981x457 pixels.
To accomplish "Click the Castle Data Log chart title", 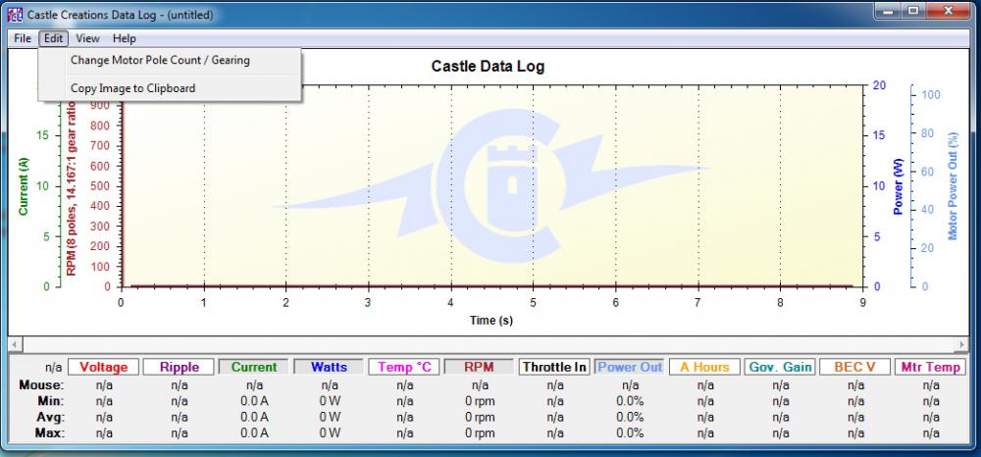I will tap(488, 67).
